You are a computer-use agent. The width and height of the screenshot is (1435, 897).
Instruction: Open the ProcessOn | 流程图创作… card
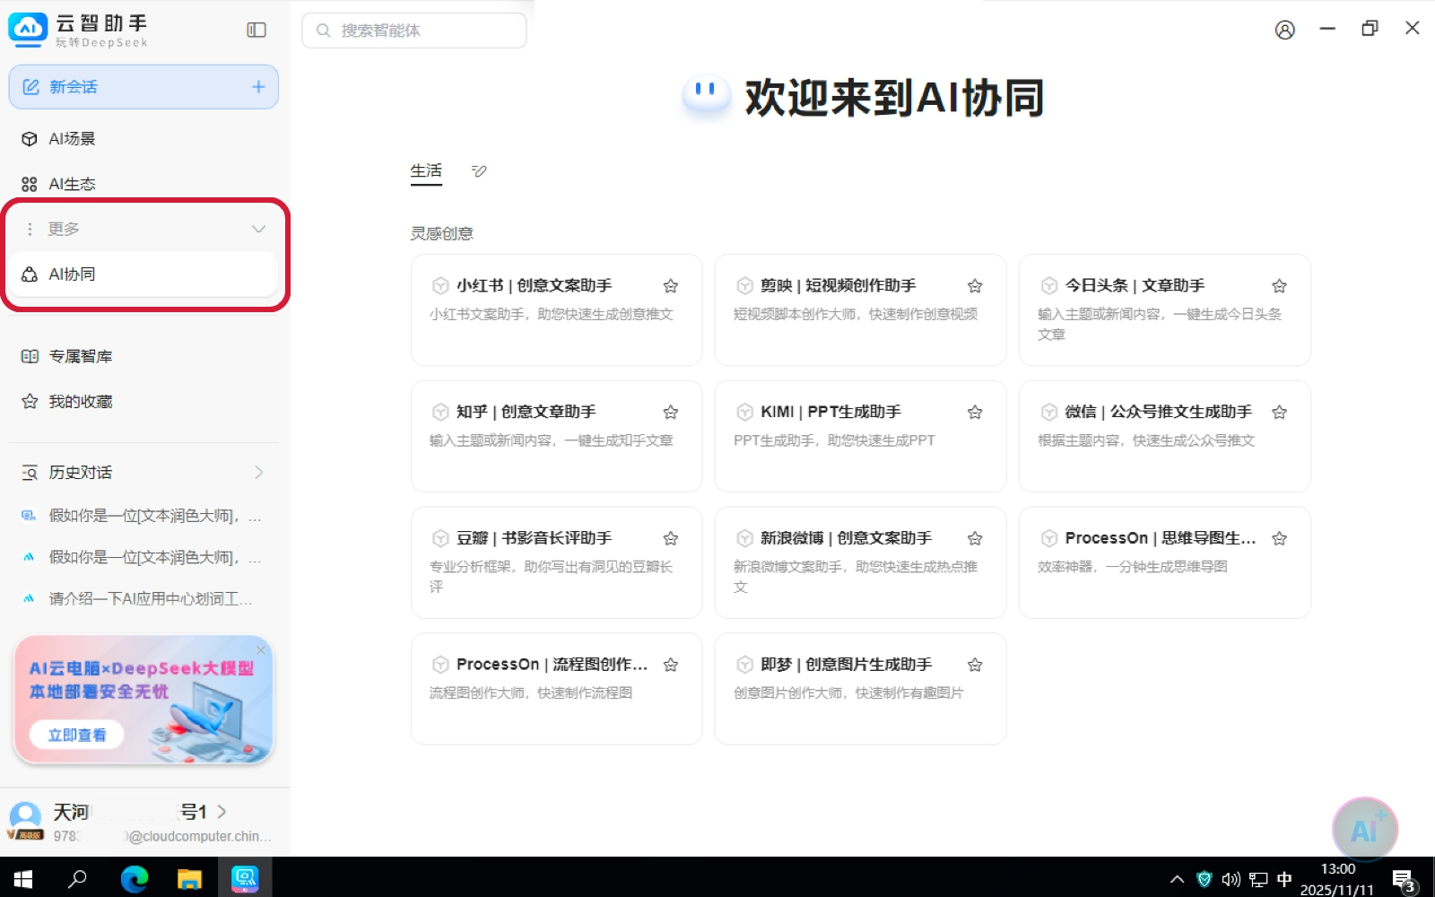[x=556, y=689]
